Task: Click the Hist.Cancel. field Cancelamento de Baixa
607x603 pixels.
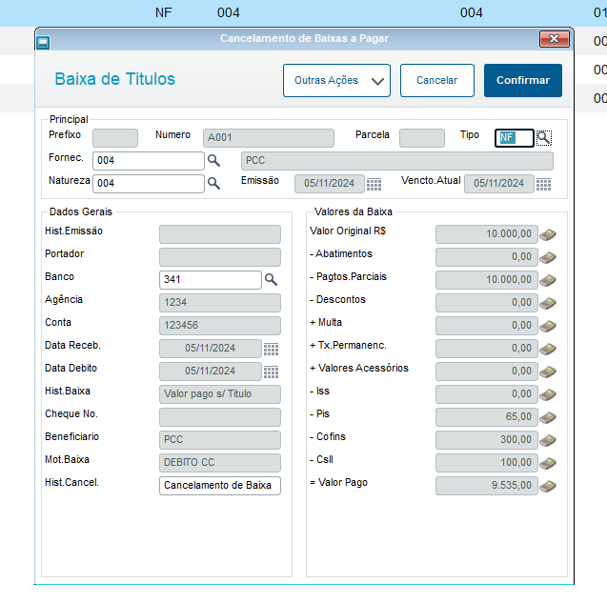Action: tap(220, 485)
